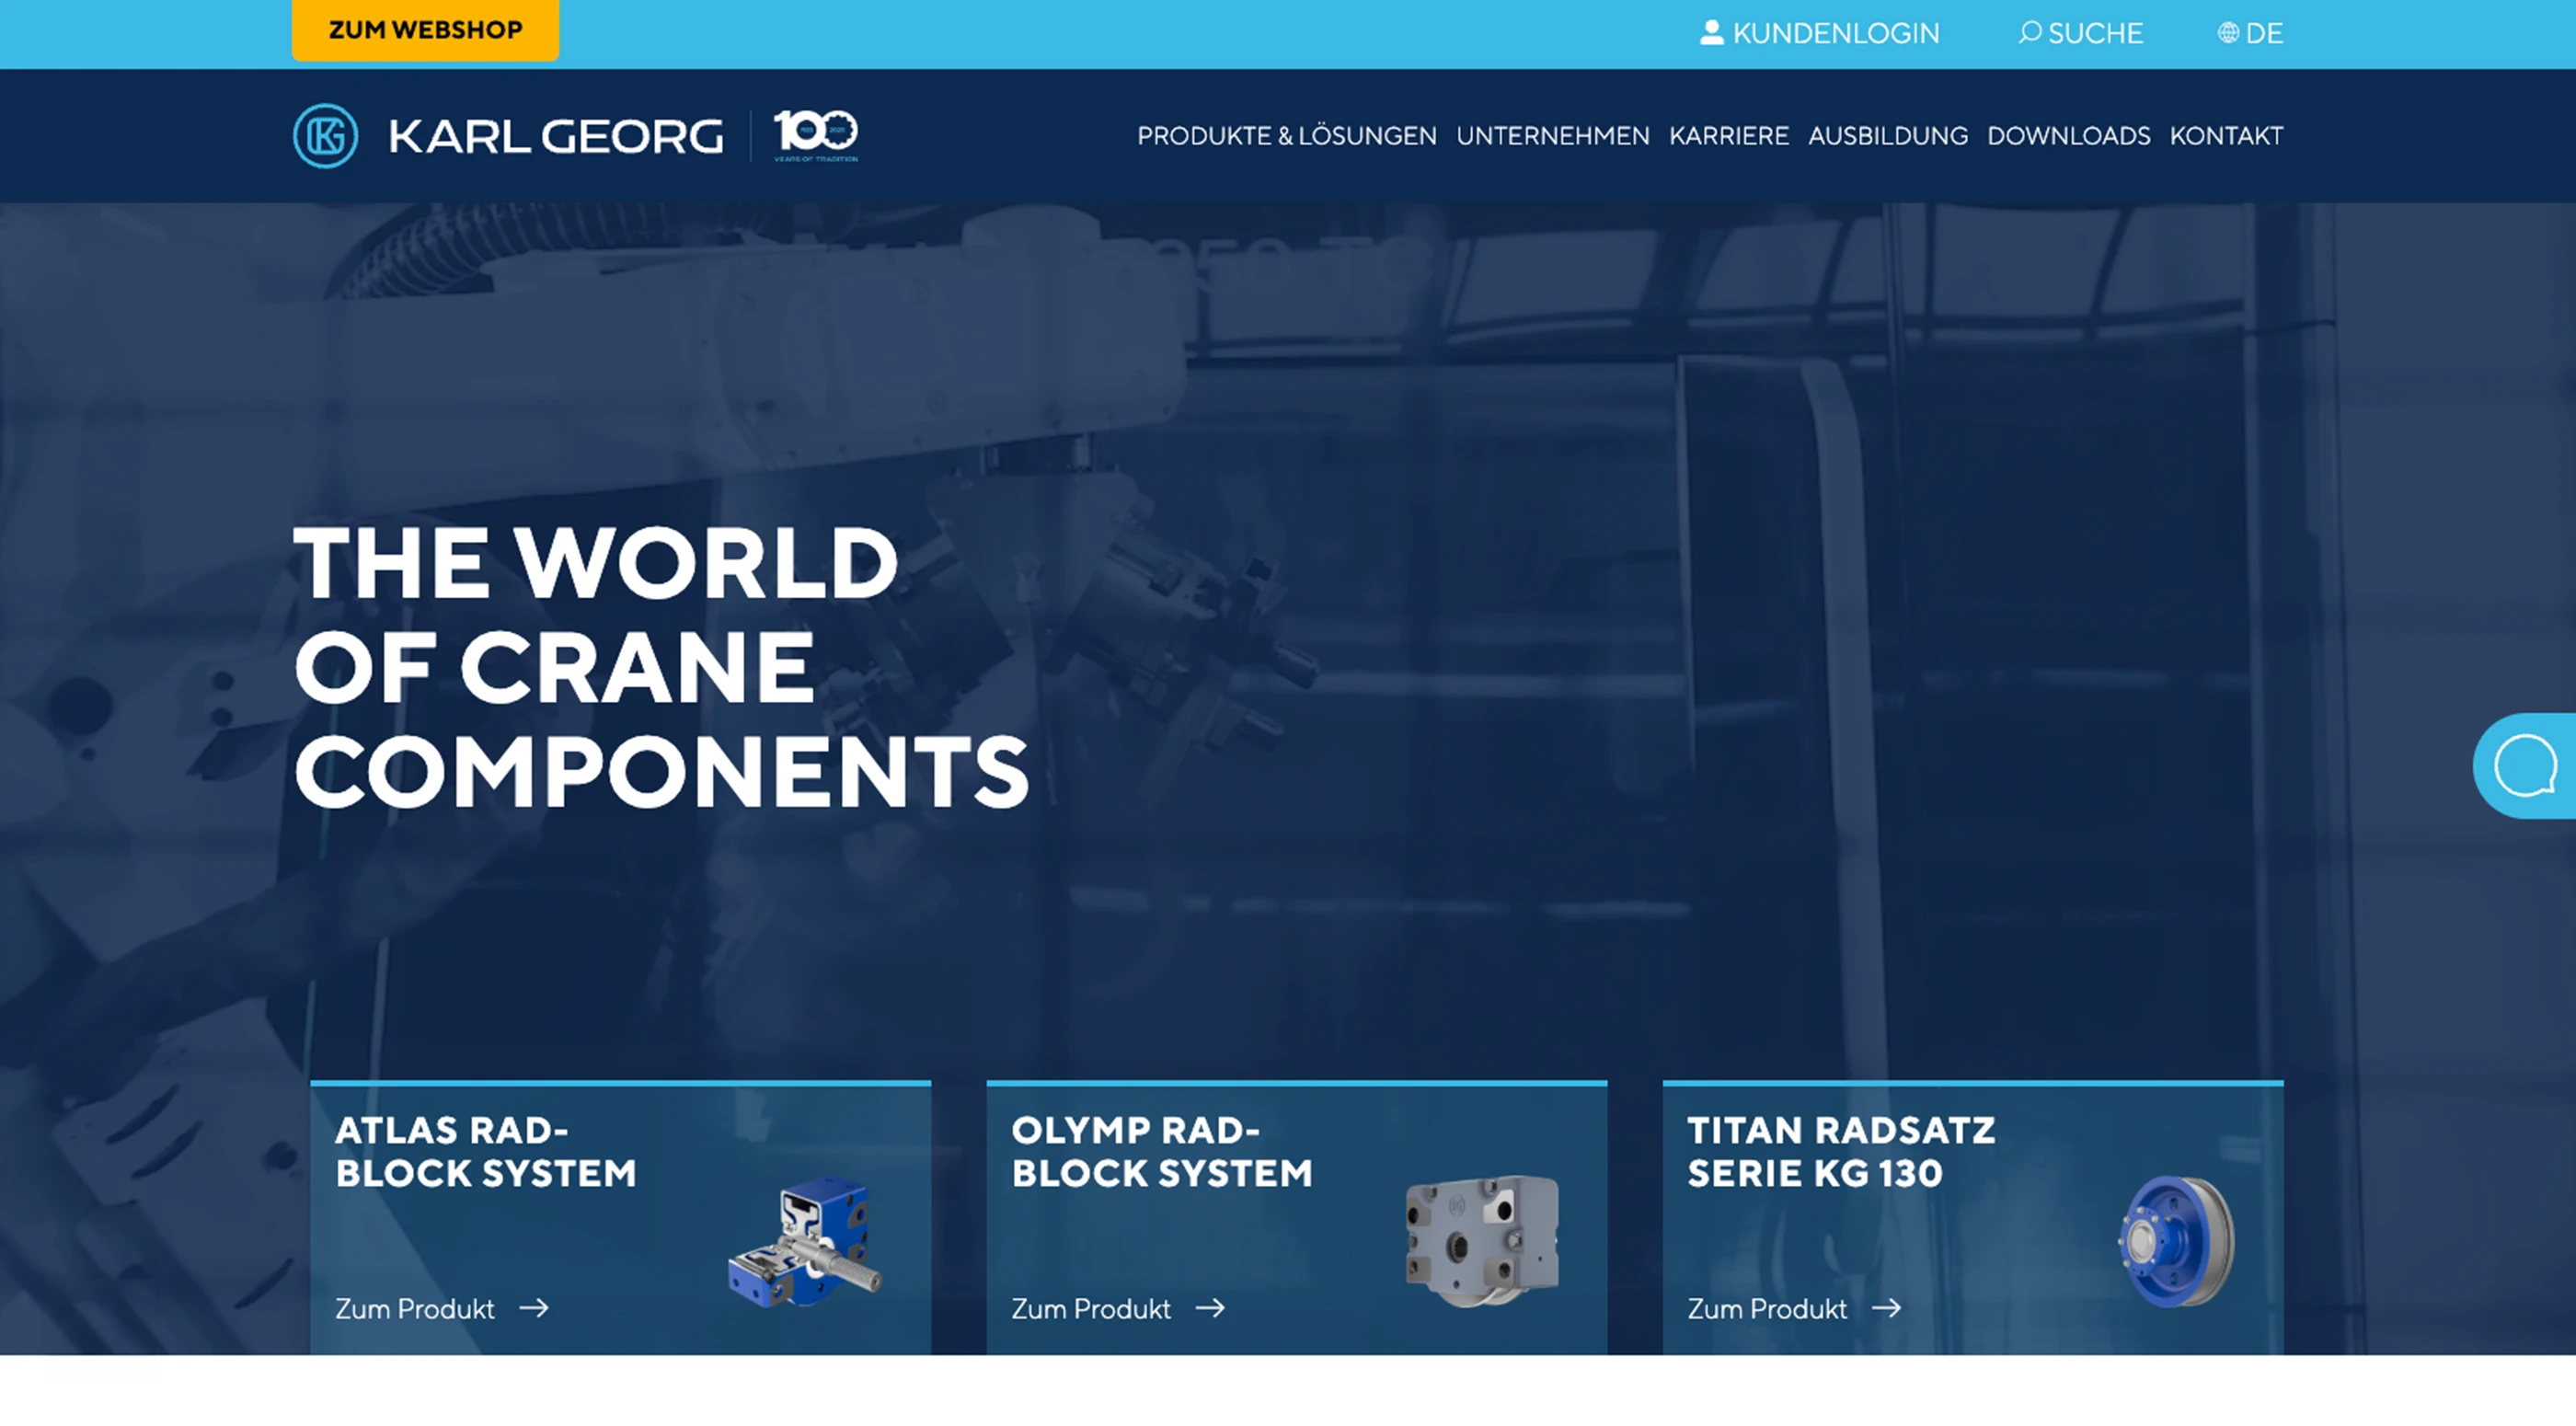Open the AUSBILDUNG menu item

(1887, 136)
